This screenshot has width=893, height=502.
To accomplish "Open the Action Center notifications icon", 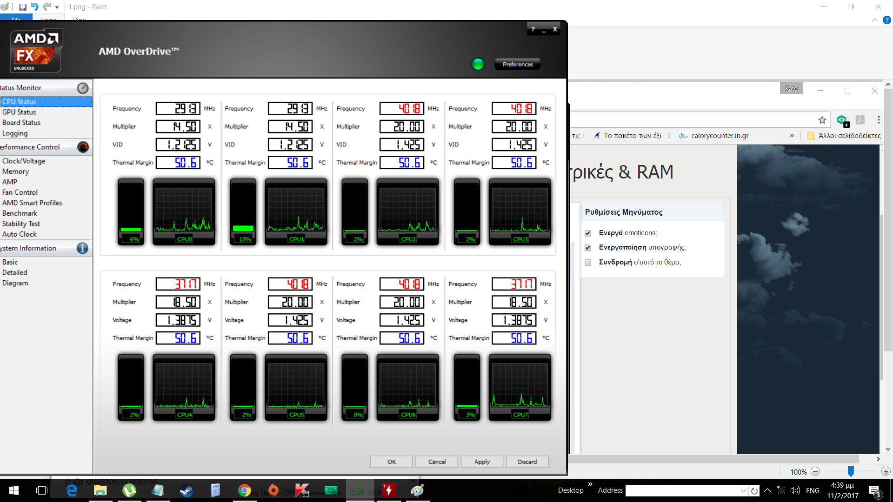I will tap(874, 491).
